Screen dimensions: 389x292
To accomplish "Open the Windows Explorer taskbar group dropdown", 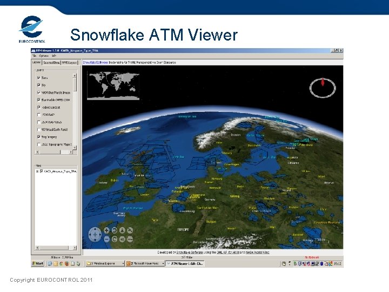I will (123, 264).
